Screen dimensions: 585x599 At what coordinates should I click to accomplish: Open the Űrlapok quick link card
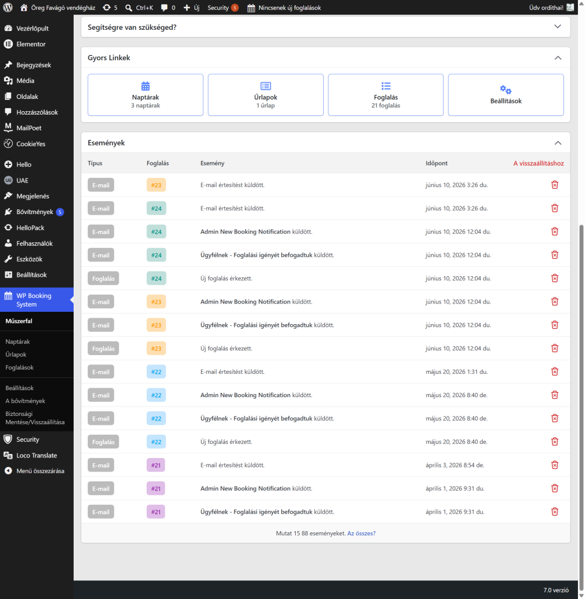pyautogui.click(x=265, y=95)
